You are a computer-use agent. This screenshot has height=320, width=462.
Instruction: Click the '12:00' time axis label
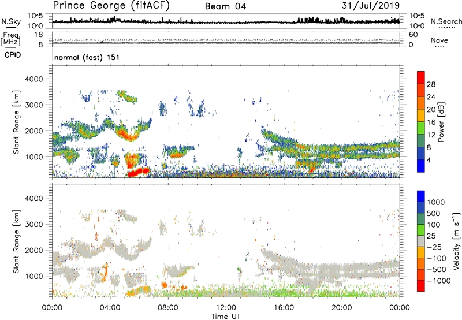click(226, 308)
